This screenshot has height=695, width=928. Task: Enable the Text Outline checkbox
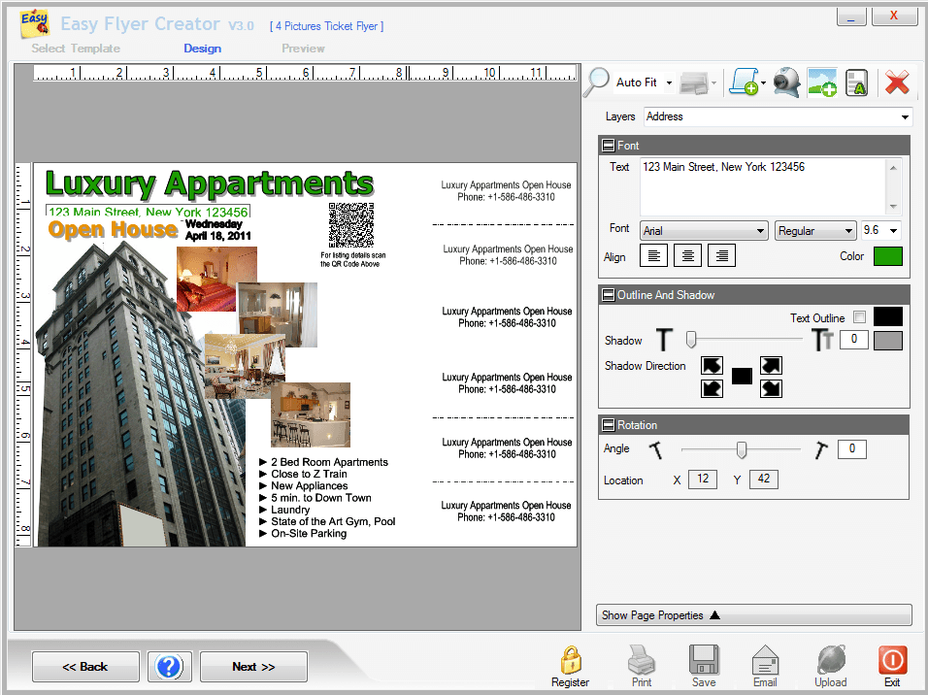859,317
